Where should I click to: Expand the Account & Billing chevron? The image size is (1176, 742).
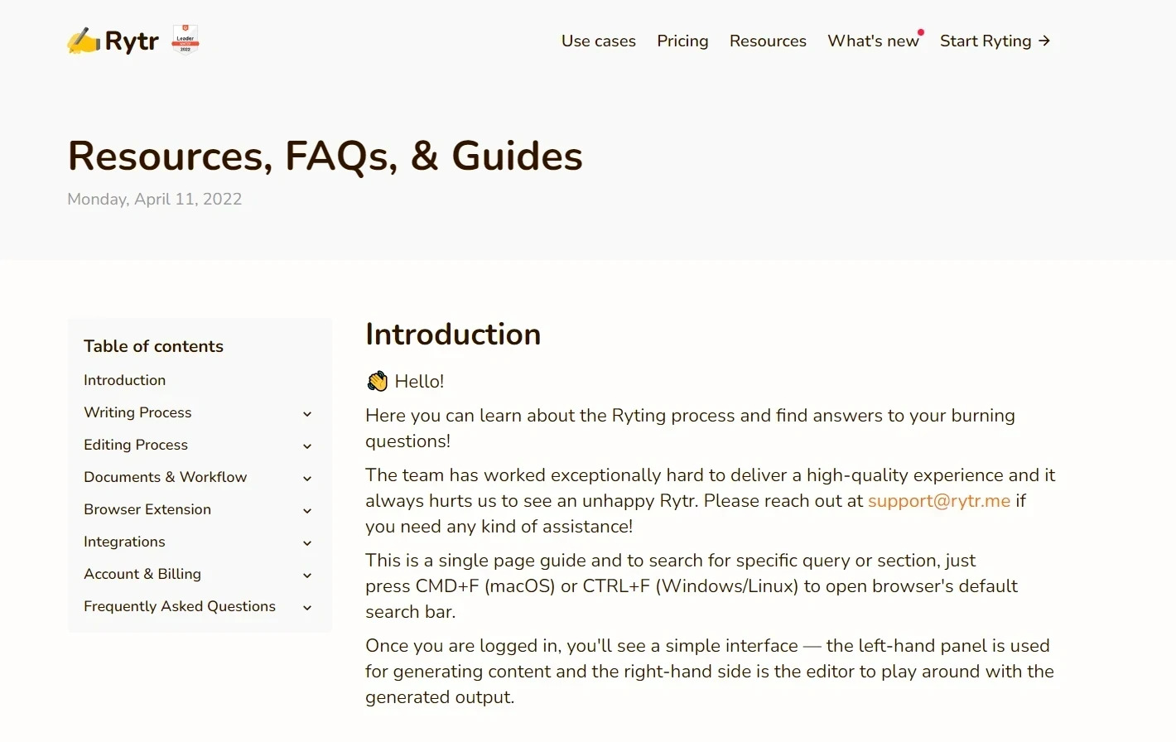307,575
